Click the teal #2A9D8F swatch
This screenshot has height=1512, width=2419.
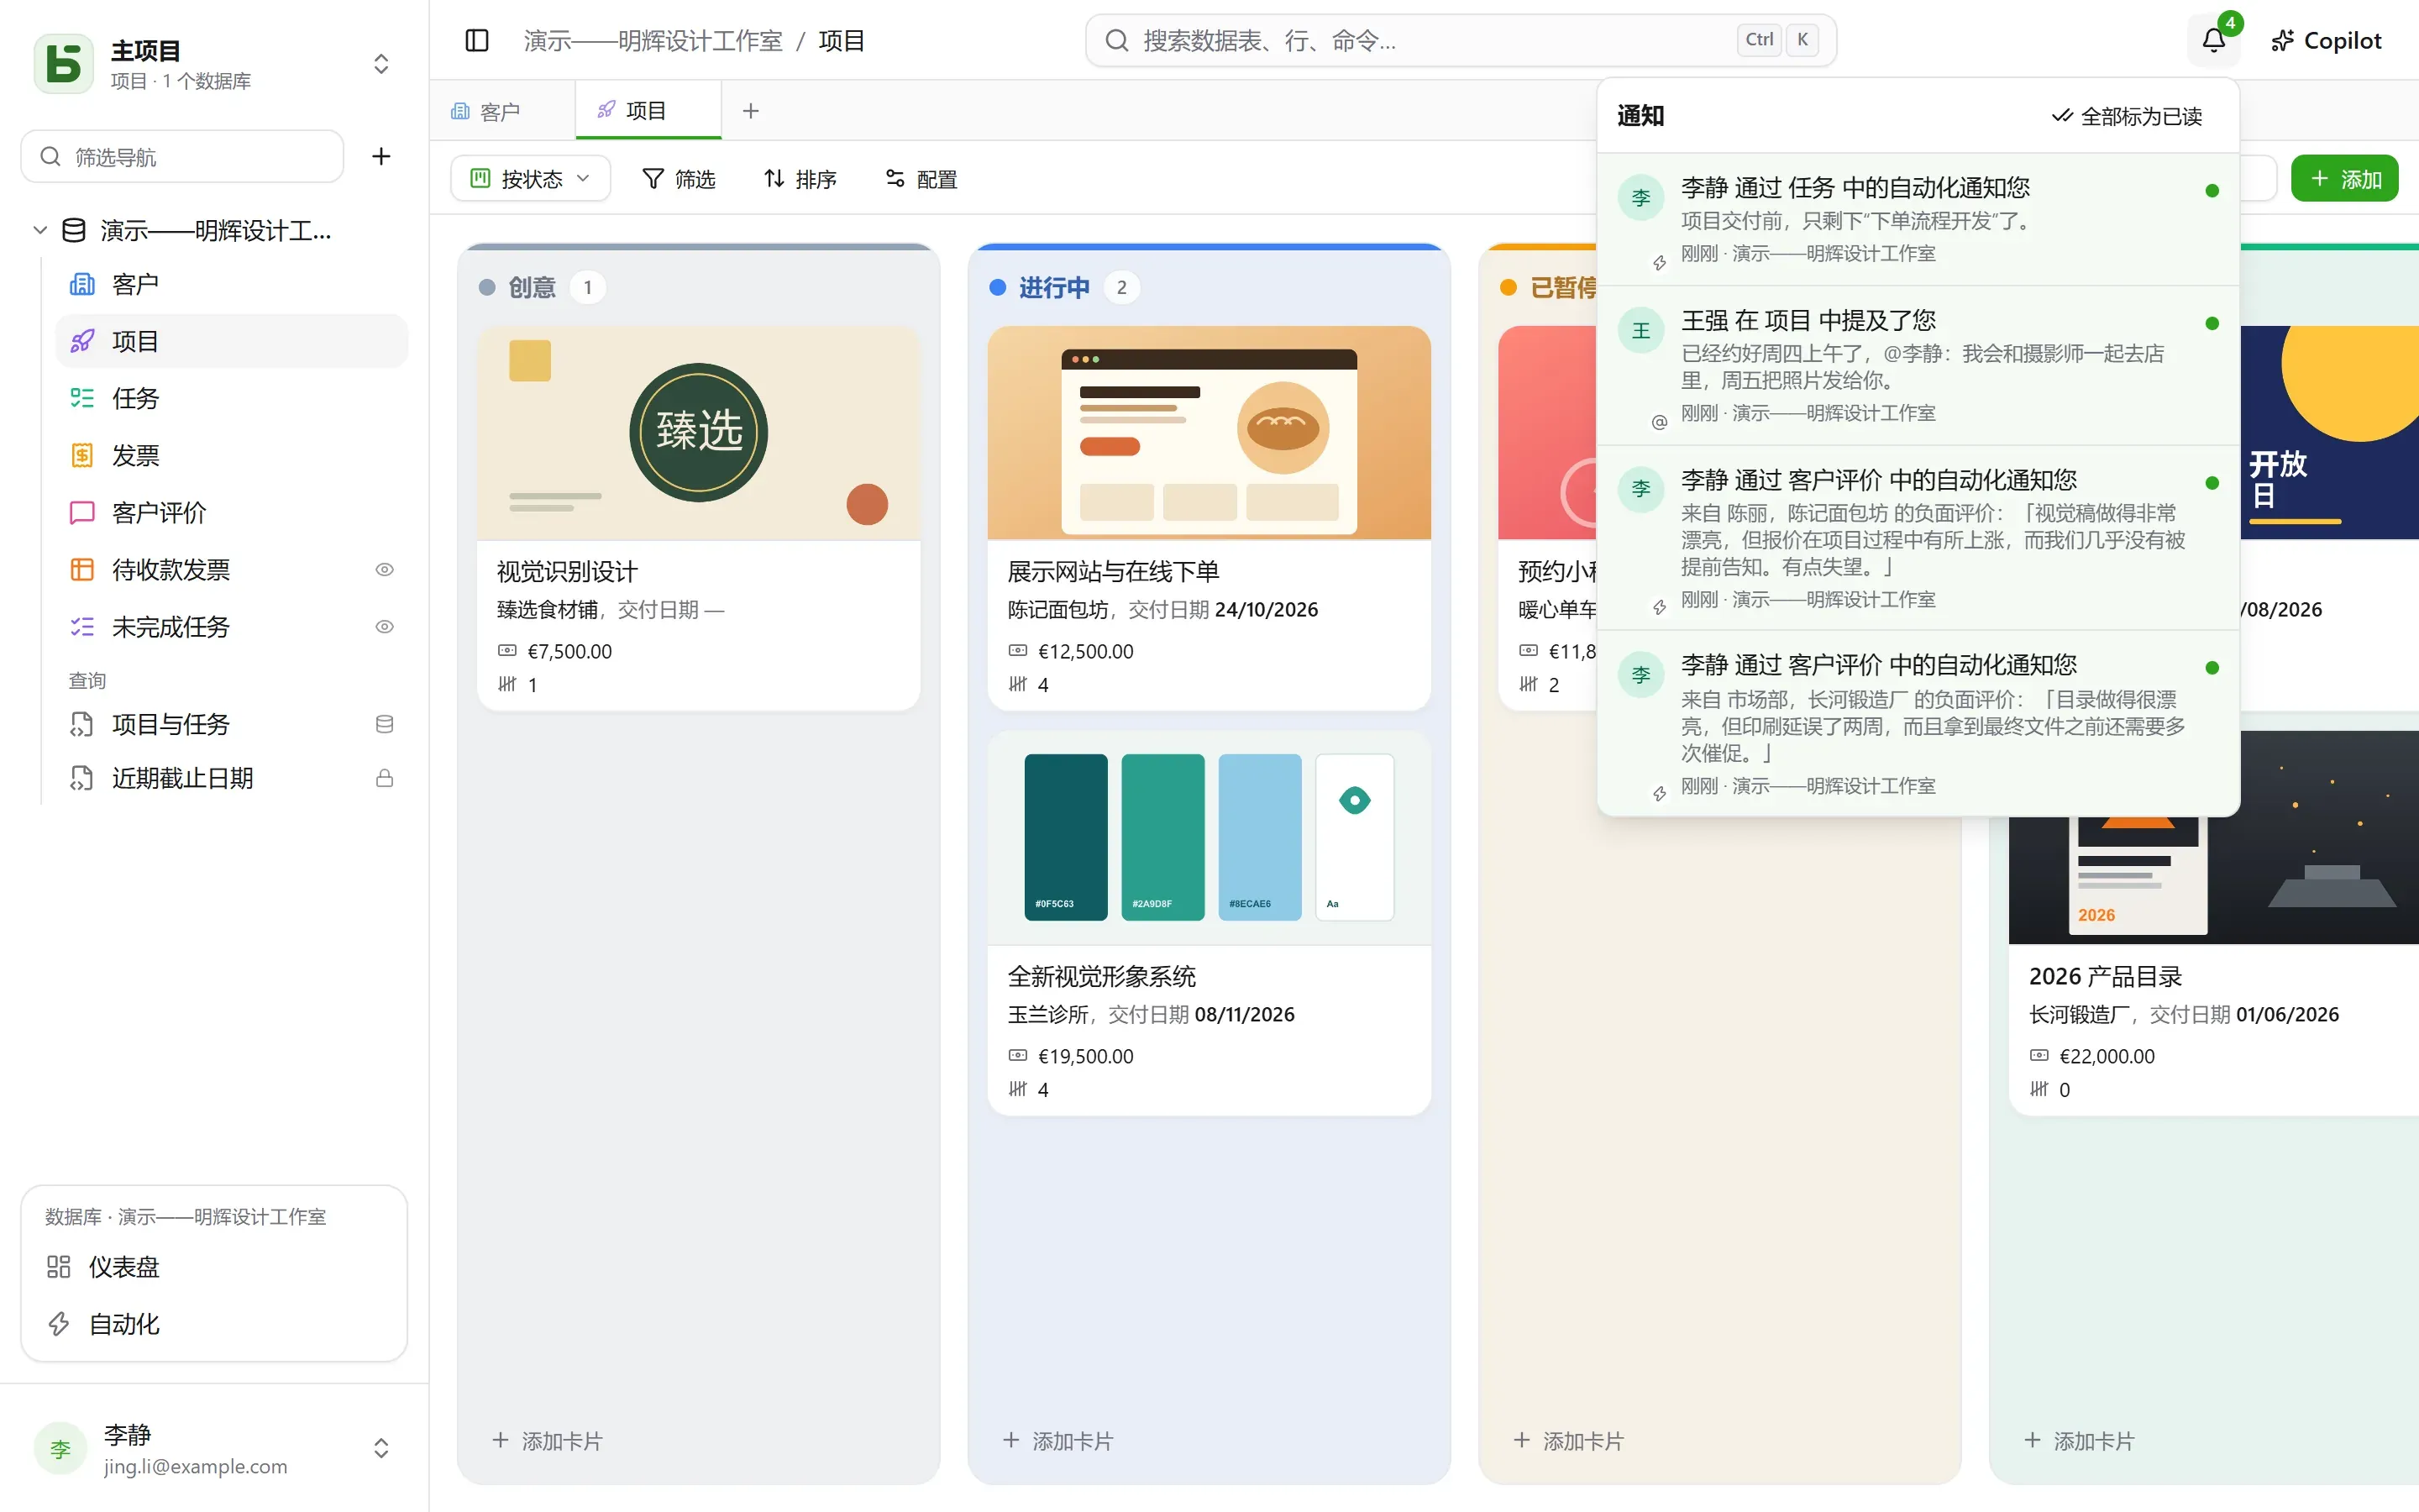(x=1162, y=837)
